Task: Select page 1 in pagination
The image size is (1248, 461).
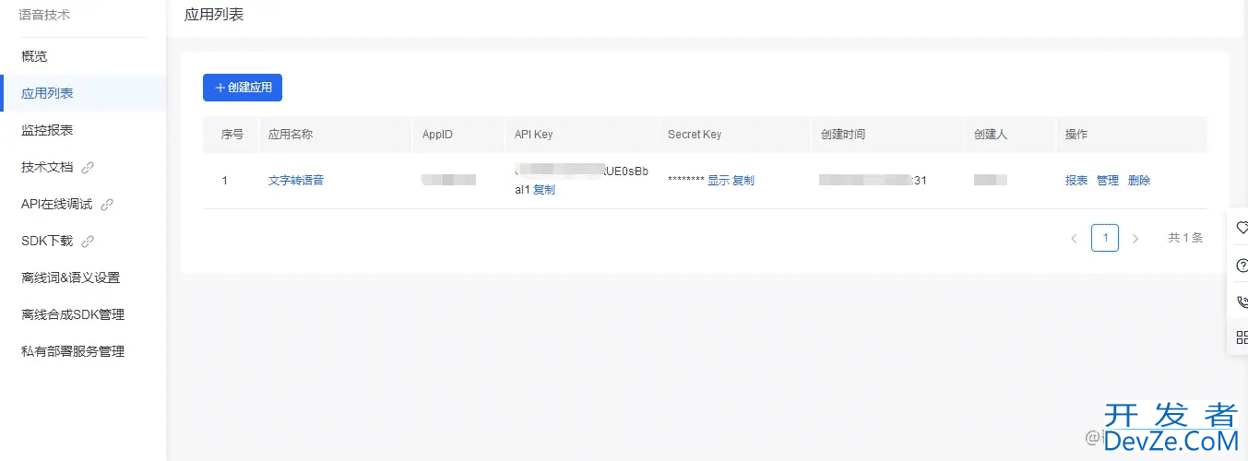Action: 1105,238
